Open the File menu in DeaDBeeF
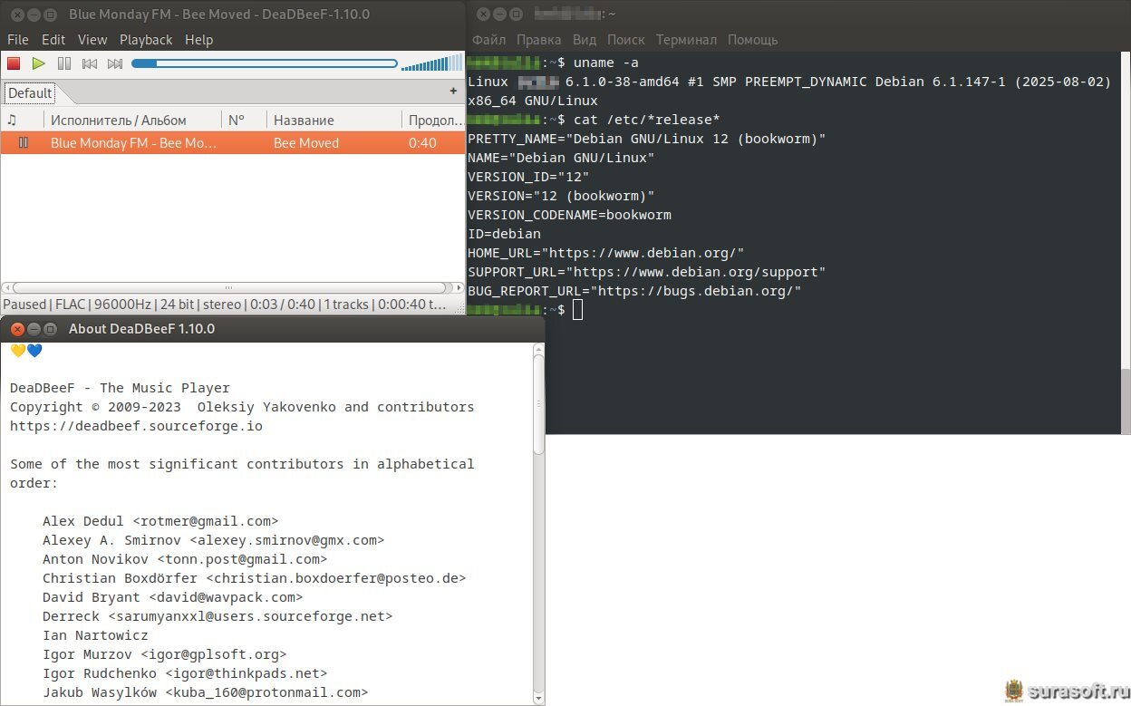The width and height of the screenshot is (1131, 706). [x=18, y=40]
